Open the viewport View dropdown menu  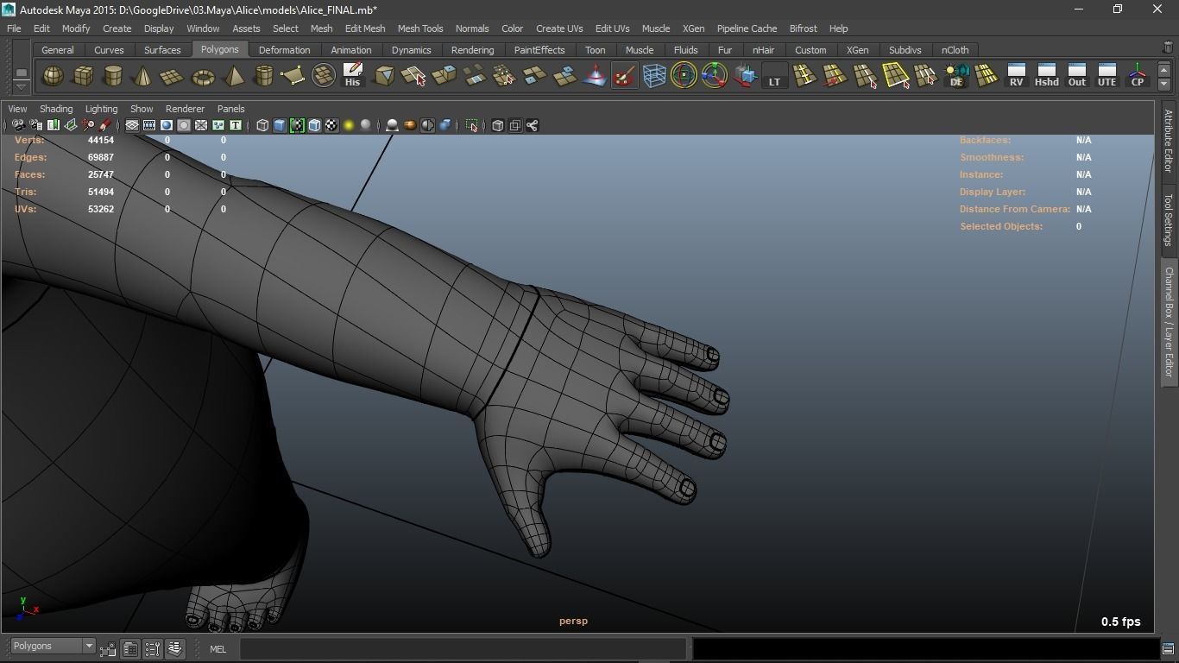(x=17, y=109)
